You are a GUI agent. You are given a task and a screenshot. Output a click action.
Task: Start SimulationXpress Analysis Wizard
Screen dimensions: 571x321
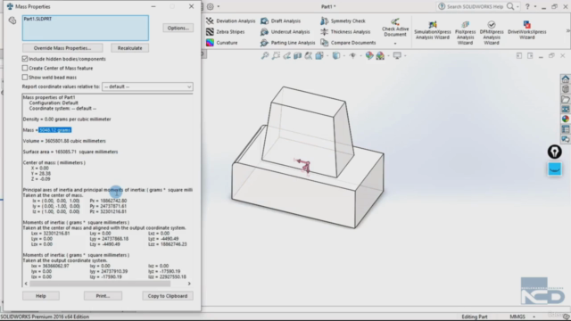pyautogui.click(x=432, y=30)
